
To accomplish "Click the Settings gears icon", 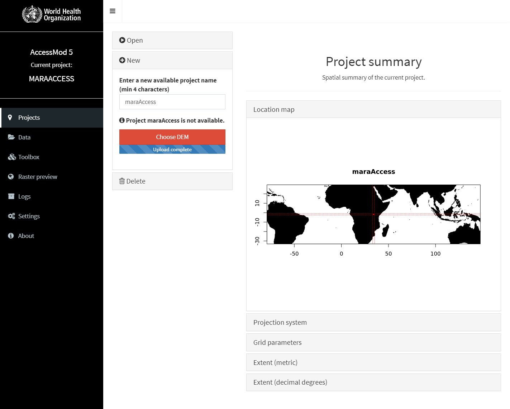I will point(11,216).
